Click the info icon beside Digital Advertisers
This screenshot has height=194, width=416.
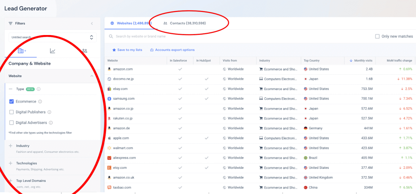[51, 123]
